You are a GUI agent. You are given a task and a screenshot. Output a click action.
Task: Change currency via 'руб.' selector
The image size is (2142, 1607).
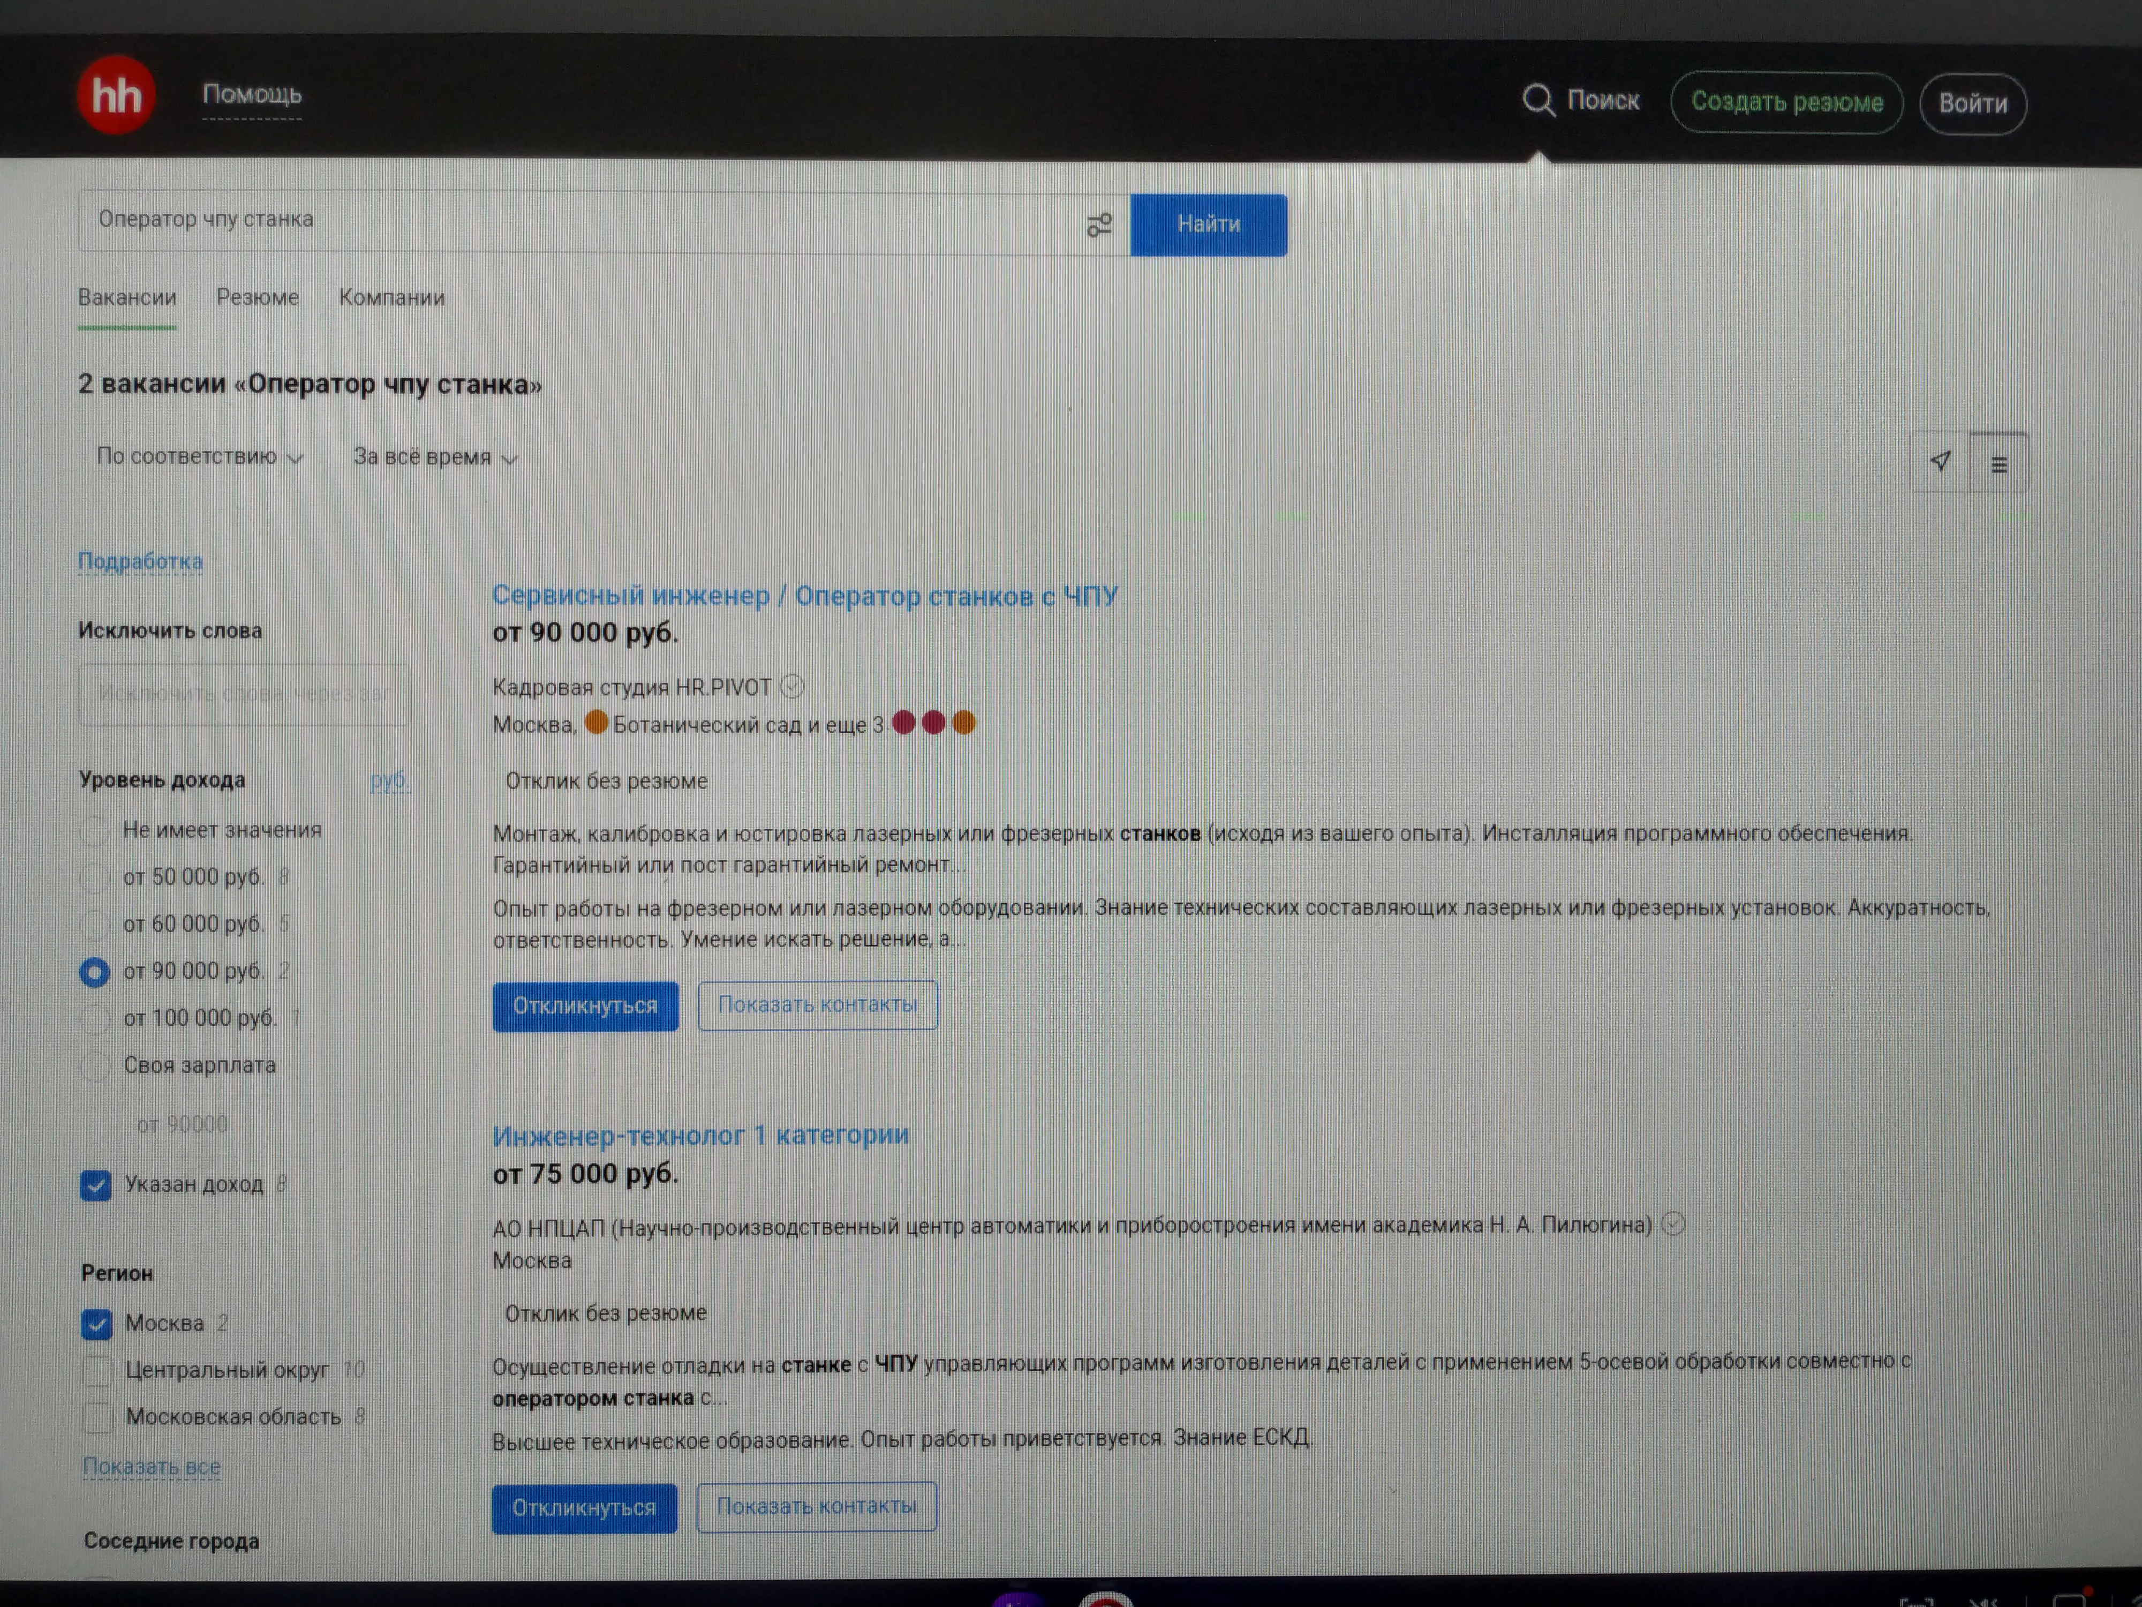click(389, 781)
